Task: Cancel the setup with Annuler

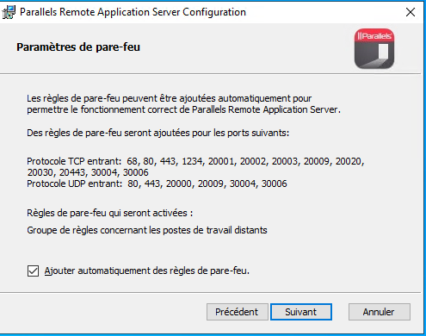Action: [380, 312]
